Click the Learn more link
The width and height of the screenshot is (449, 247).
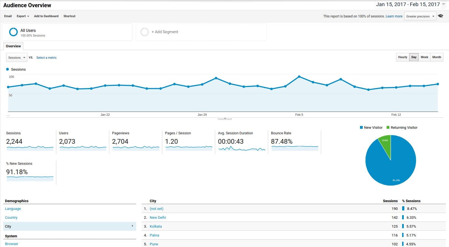coord(394,16)
